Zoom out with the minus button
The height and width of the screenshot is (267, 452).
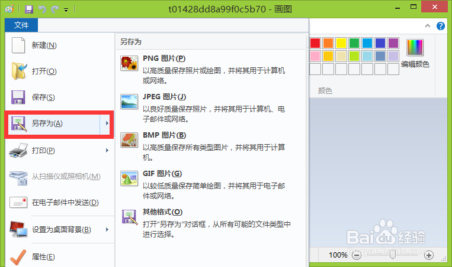pyautogui.click(x=357, y=255)
